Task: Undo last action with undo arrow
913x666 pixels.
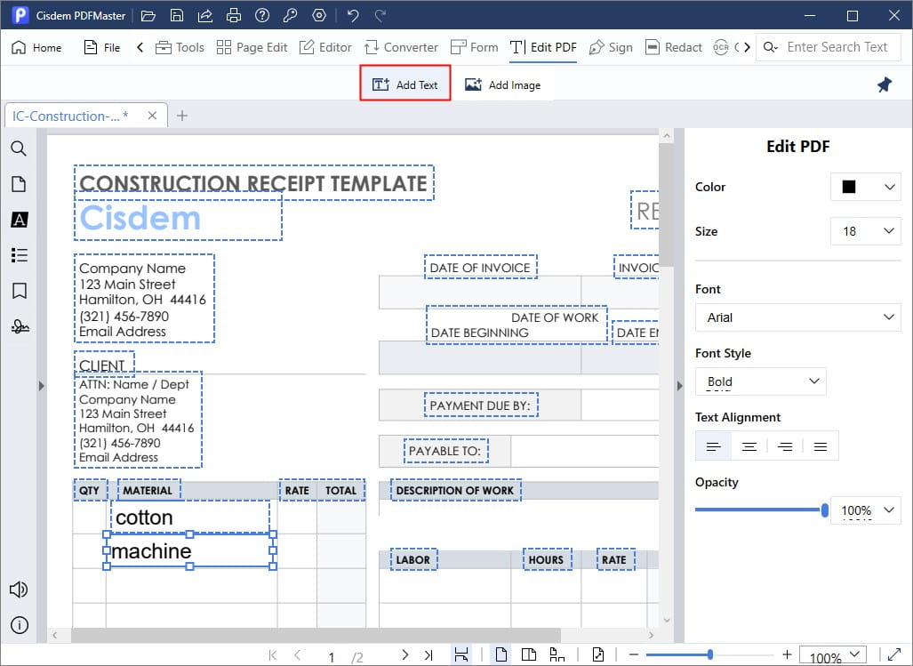Action: [353, 16]
